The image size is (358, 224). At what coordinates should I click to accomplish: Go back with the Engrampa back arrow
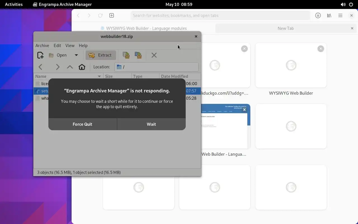coord(41,67)
